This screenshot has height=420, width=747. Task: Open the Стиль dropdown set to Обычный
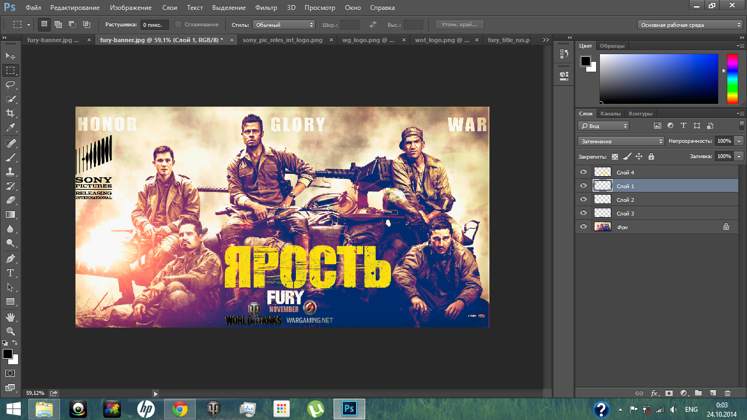pos(284,25)
